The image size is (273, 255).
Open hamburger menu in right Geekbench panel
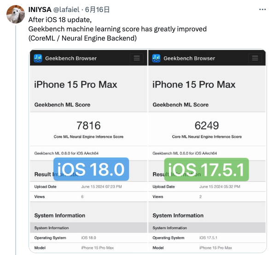pos(255,58)
